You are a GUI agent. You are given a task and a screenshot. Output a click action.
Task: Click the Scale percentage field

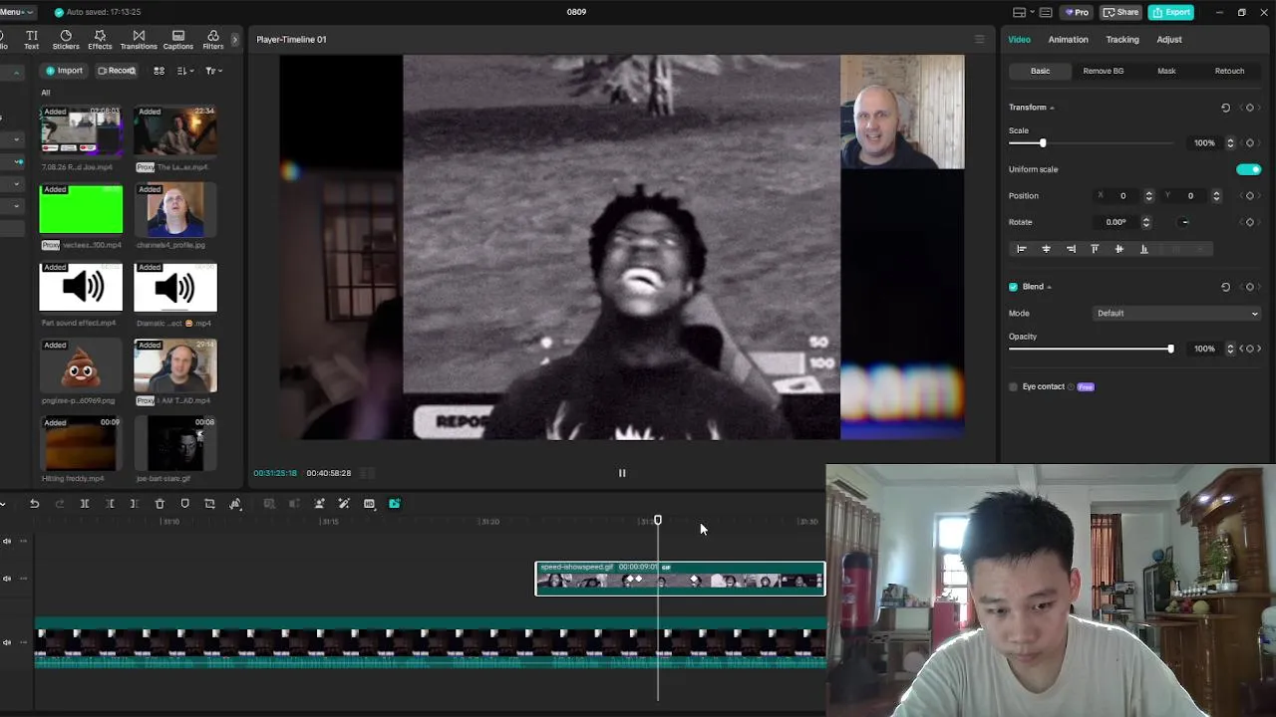point(1204,143)
